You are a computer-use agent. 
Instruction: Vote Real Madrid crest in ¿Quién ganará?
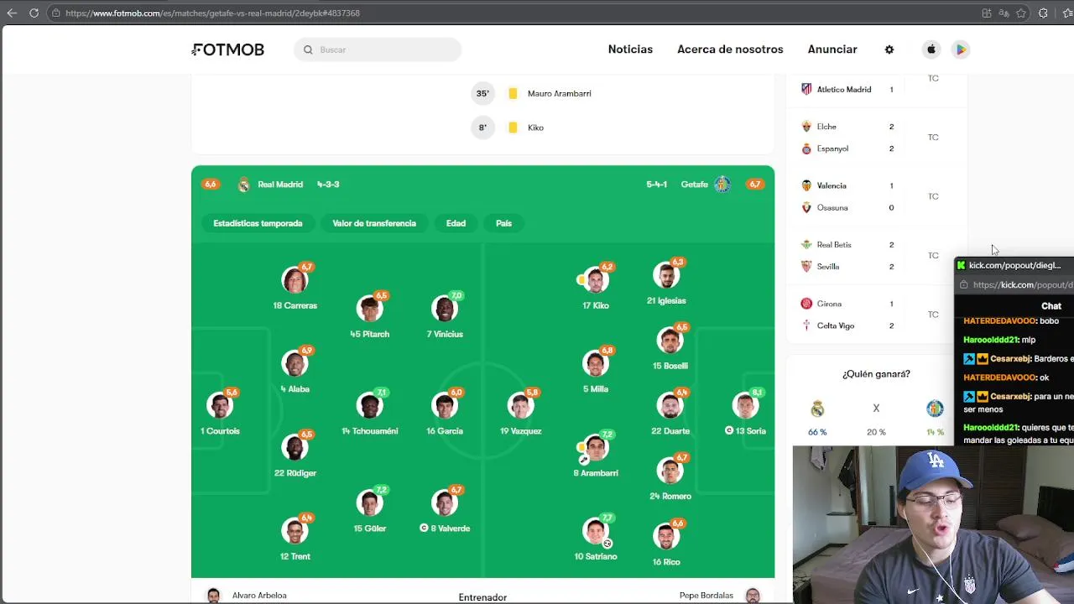pos(817,409)
